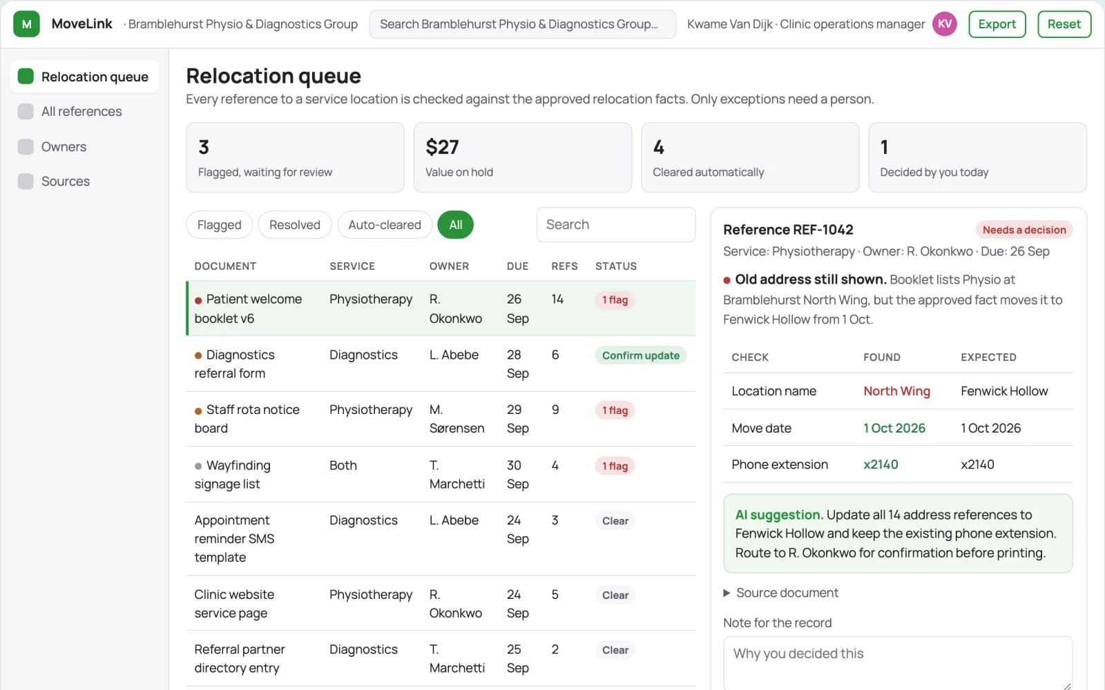Click the Confirm update status badge
Viewport: 1105px width, 690px height.
click(x=641, y=355)
